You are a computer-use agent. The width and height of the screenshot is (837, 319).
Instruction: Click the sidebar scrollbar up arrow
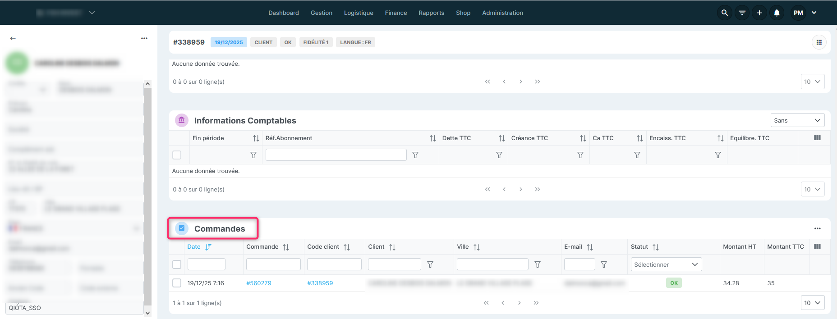147,84
